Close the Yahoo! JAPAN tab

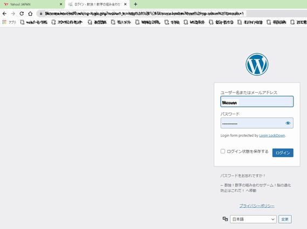61,4
